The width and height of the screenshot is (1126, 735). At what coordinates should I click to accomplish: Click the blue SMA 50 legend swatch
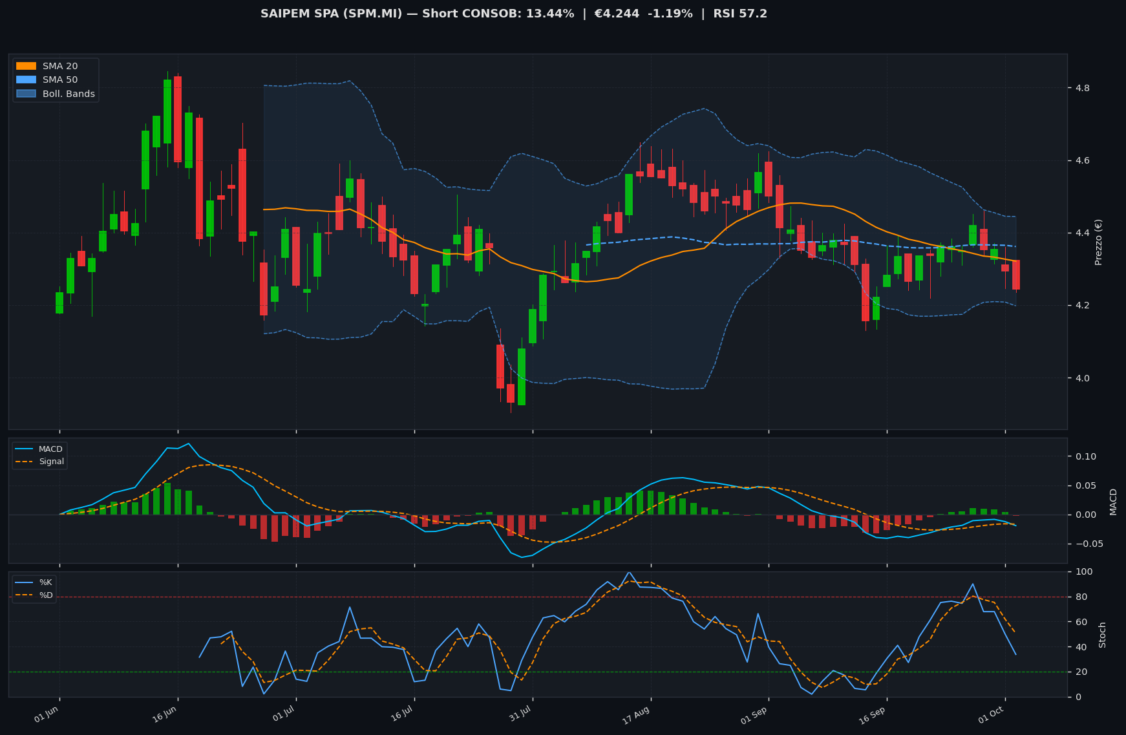(26, 80)
